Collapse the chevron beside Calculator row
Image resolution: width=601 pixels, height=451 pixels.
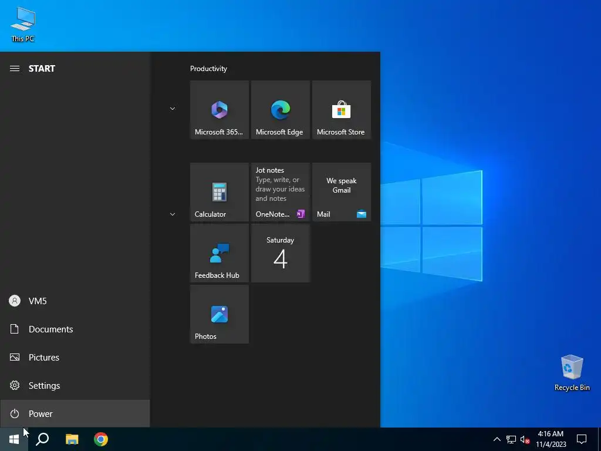point(173,214)
